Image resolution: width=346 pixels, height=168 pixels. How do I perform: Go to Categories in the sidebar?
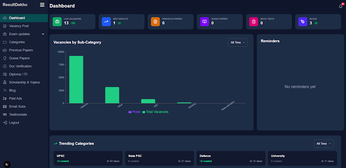[24, 42]
